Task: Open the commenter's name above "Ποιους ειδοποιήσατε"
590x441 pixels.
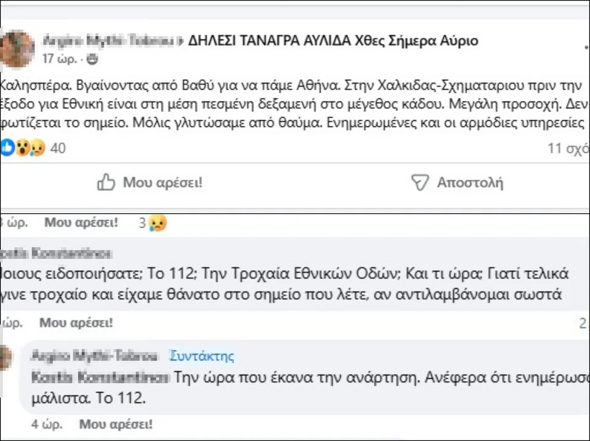Action: coord(55,254)
